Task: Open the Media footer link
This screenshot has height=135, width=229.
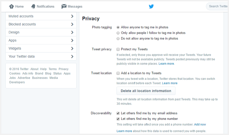Action: pyautogui.click(x=54, y=78)
